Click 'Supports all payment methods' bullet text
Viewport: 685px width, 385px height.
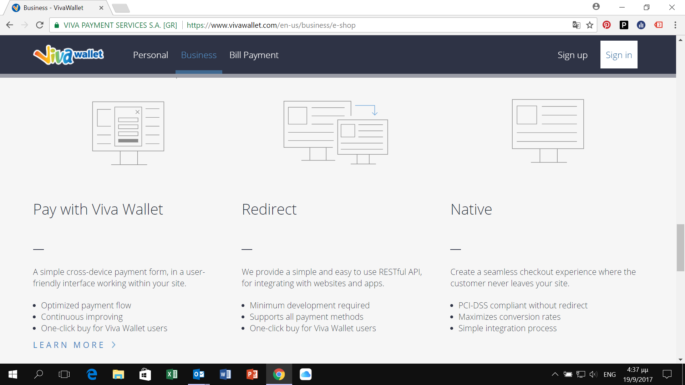click(x=306, y=317)
